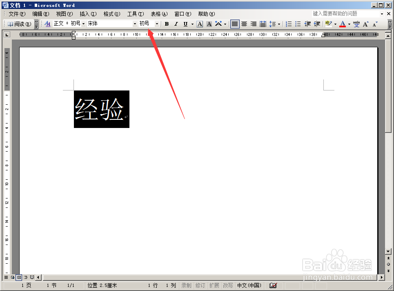
Task: Open the 表格 menu
Action: click(x=159, y=14)
